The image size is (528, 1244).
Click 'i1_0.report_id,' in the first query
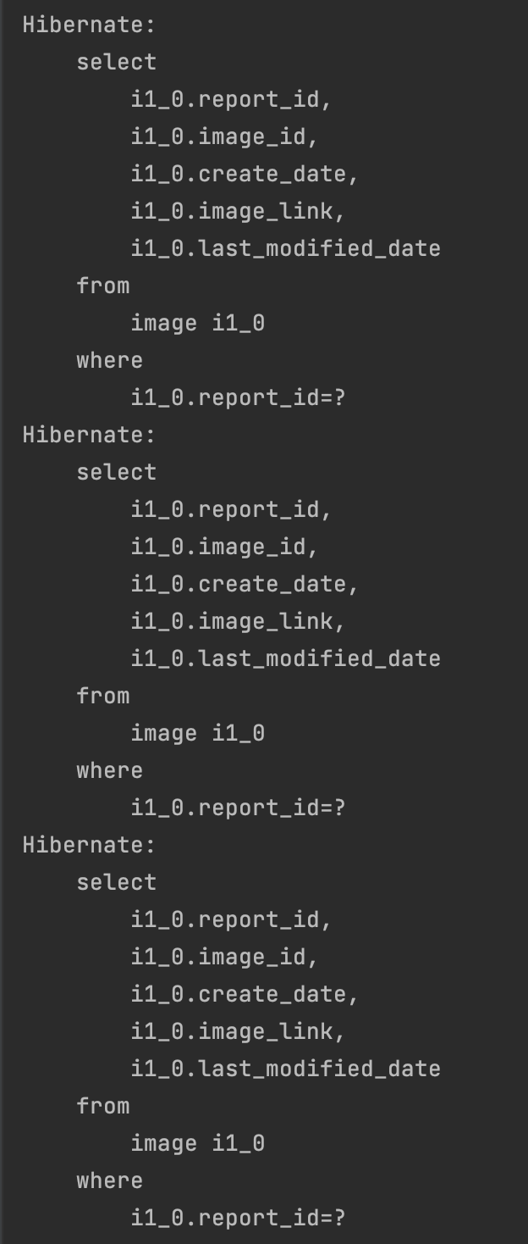[x=231, y=99]
